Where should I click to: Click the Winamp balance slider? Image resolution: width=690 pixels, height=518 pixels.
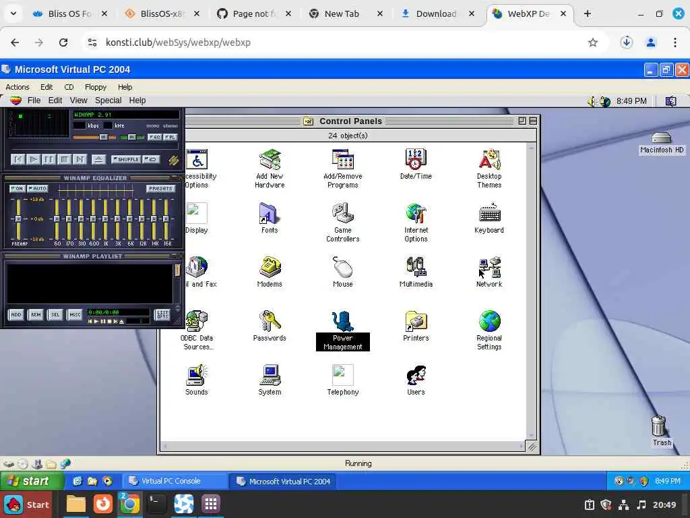pyautogui.click(x=131, y=138)
